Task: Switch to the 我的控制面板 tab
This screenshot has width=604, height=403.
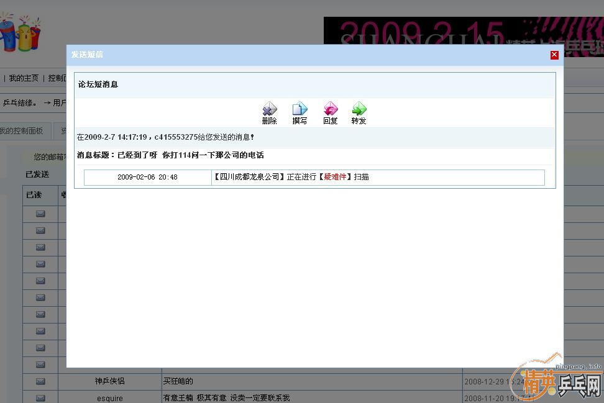Action: point(21,131)
